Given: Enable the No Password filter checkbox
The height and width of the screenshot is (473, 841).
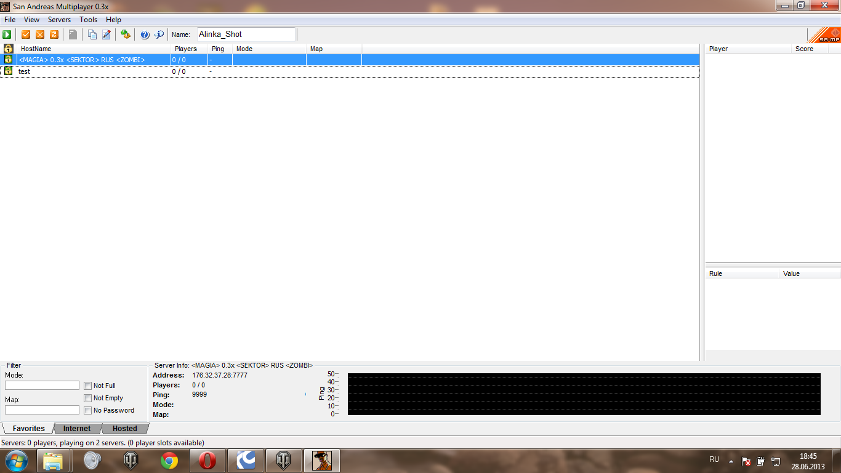Looking at the screenshot, I should pyautogui.click(x=88, y=411).
